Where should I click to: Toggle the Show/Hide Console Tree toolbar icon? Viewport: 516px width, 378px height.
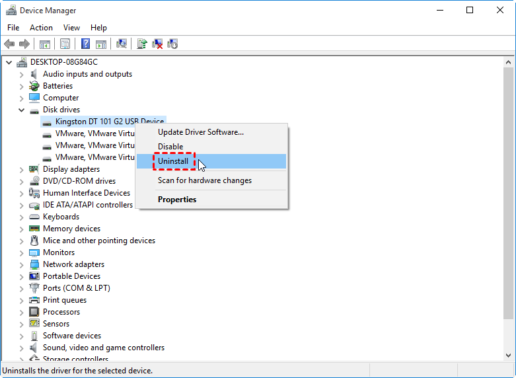[x=45, y=44]
